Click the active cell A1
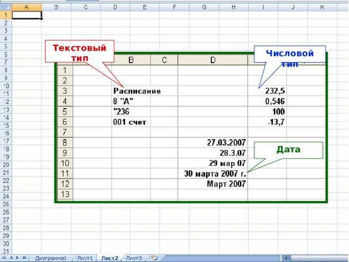 click(x=27, y=15)
